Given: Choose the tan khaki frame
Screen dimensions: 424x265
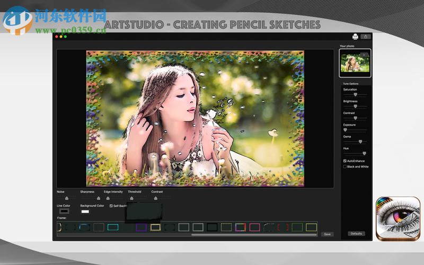Looking at the screenshot, I should pyautogui.click(x=226, y=227).
